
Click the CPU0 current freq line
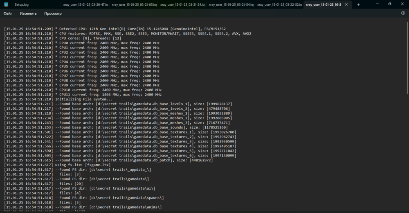[x=82, y=43]
